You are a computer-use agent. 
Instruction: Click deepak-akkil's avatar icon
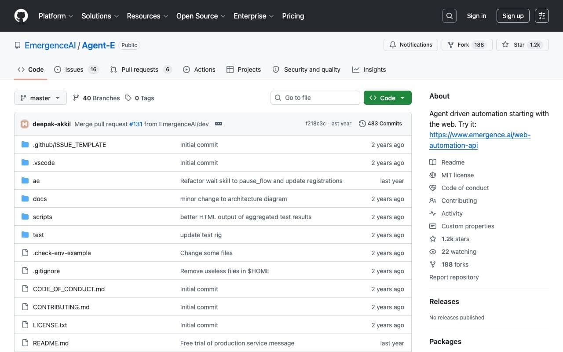pos(25,124)
